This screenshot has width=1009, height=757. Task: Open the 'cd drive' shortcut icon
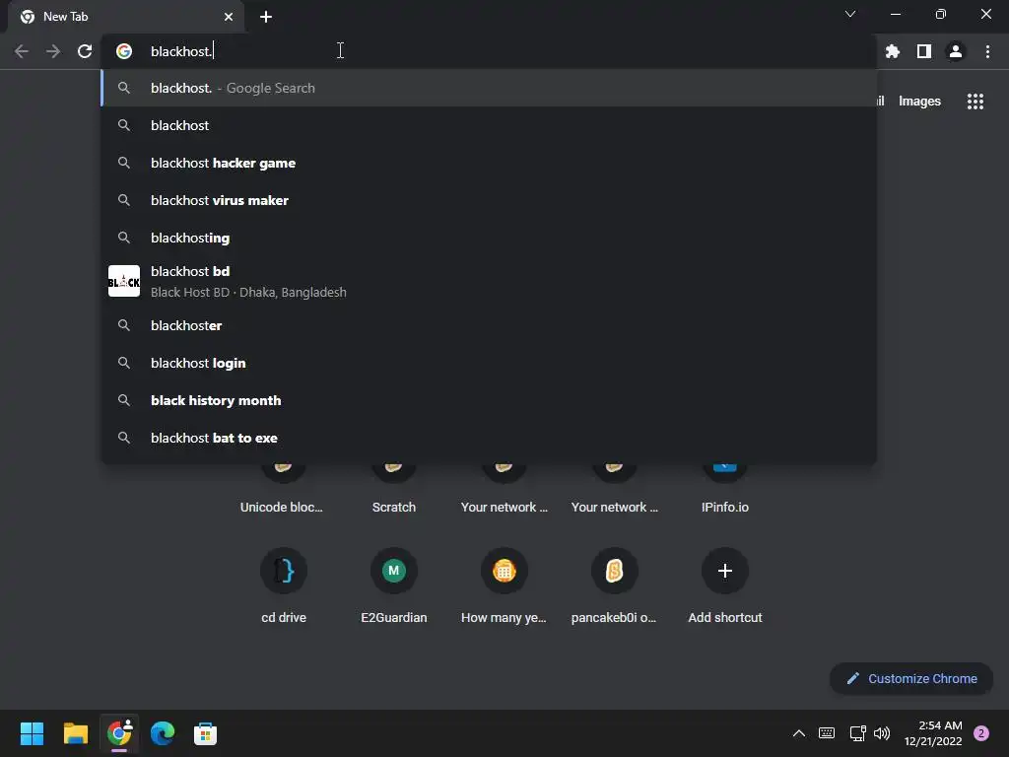284,571
